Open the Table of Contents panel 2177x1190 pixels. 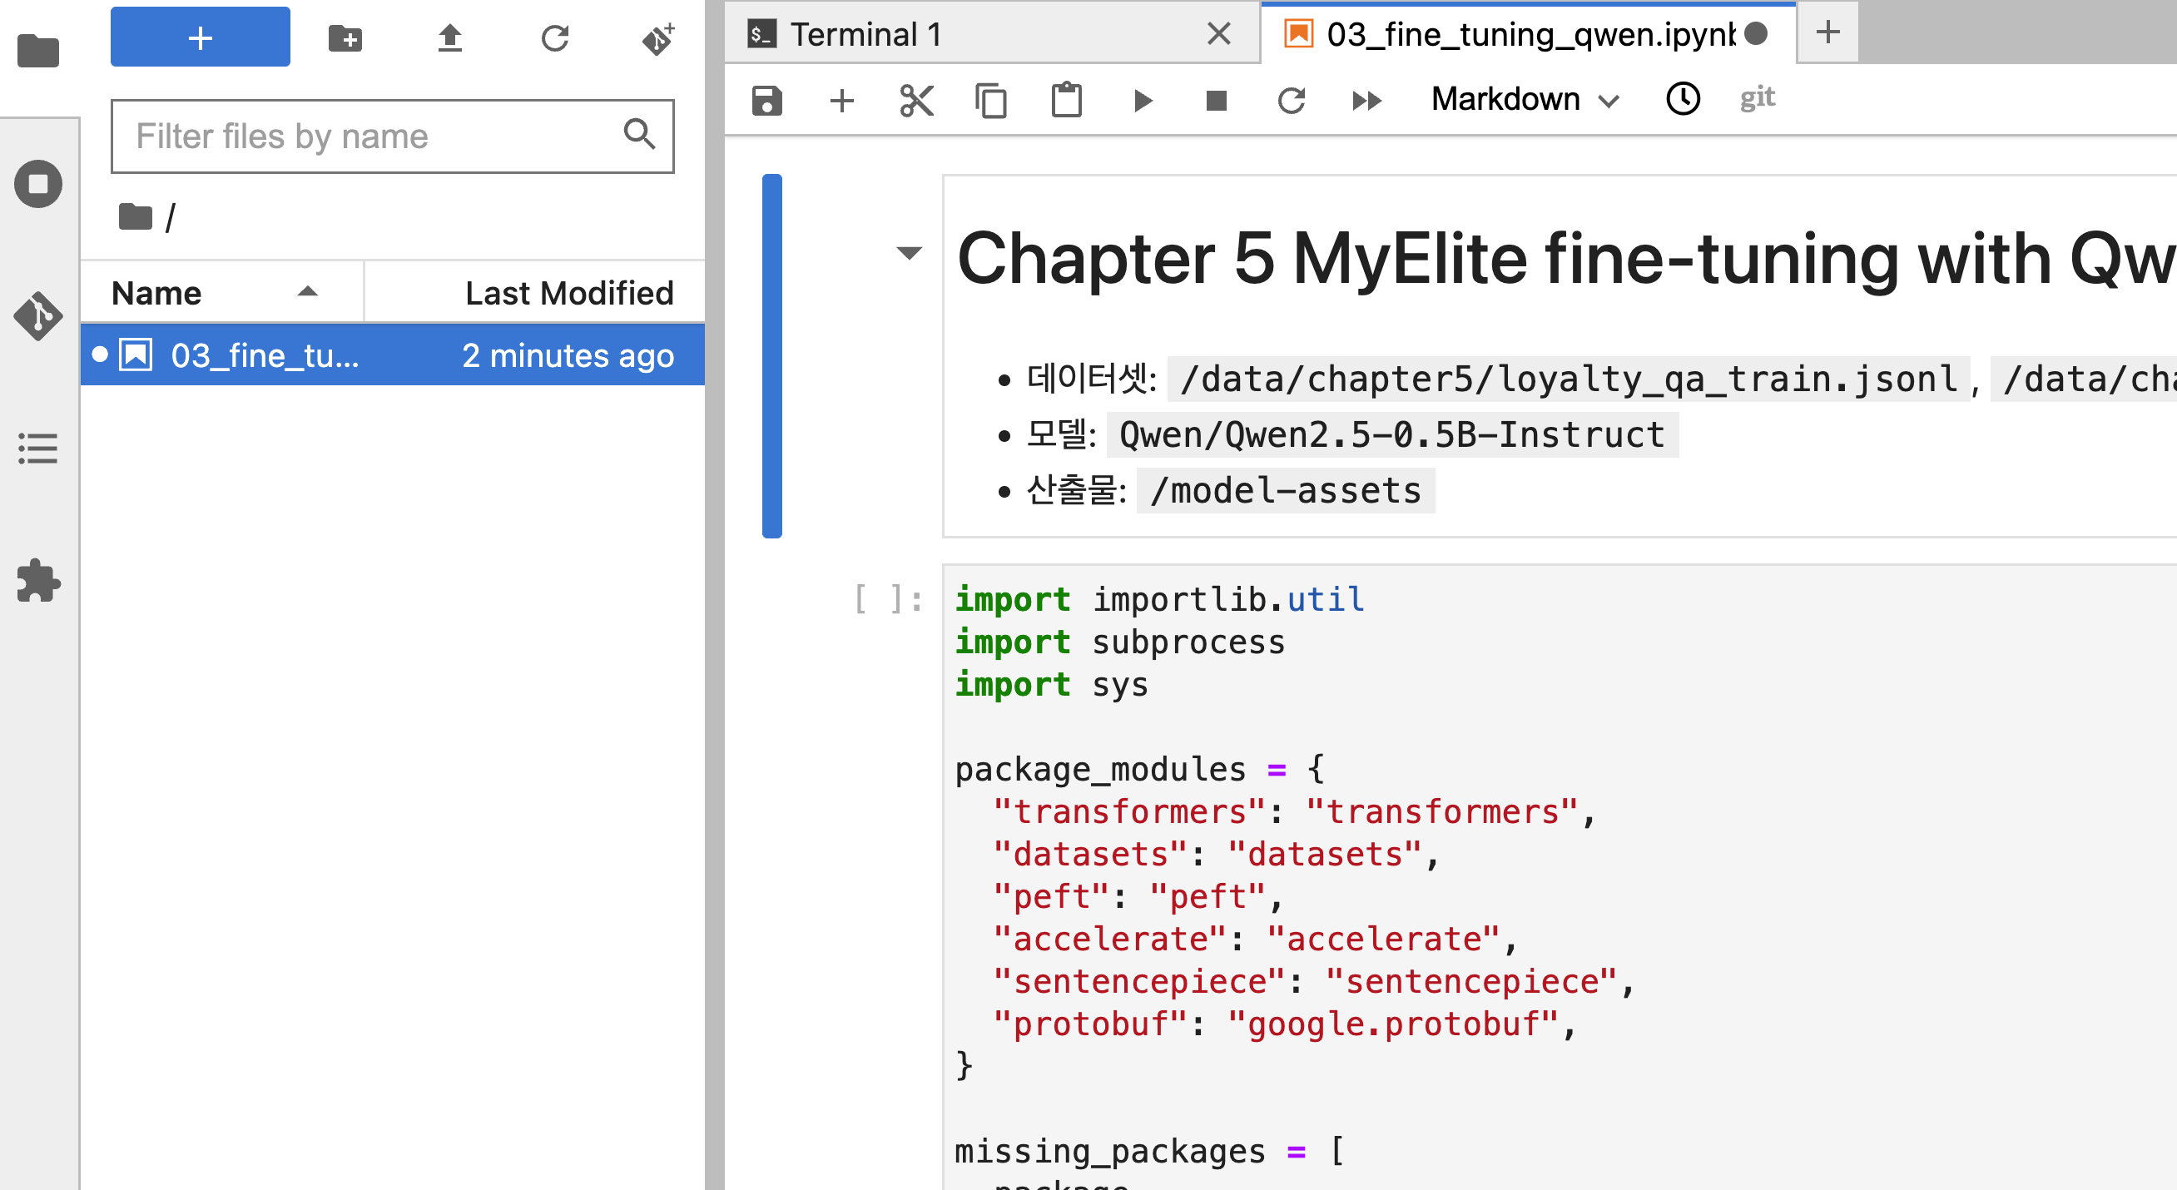click(x=38, y=449)
